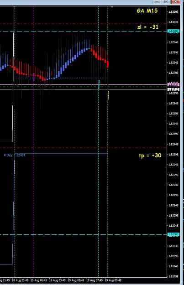Click time axis label '19 Aug 09:45'
Screen dimensions: 184x285
click(x=113, y=280)
